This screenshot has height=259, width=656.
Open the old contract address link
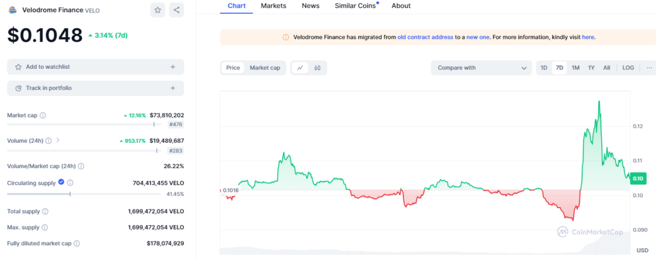(x=425, y=37)
